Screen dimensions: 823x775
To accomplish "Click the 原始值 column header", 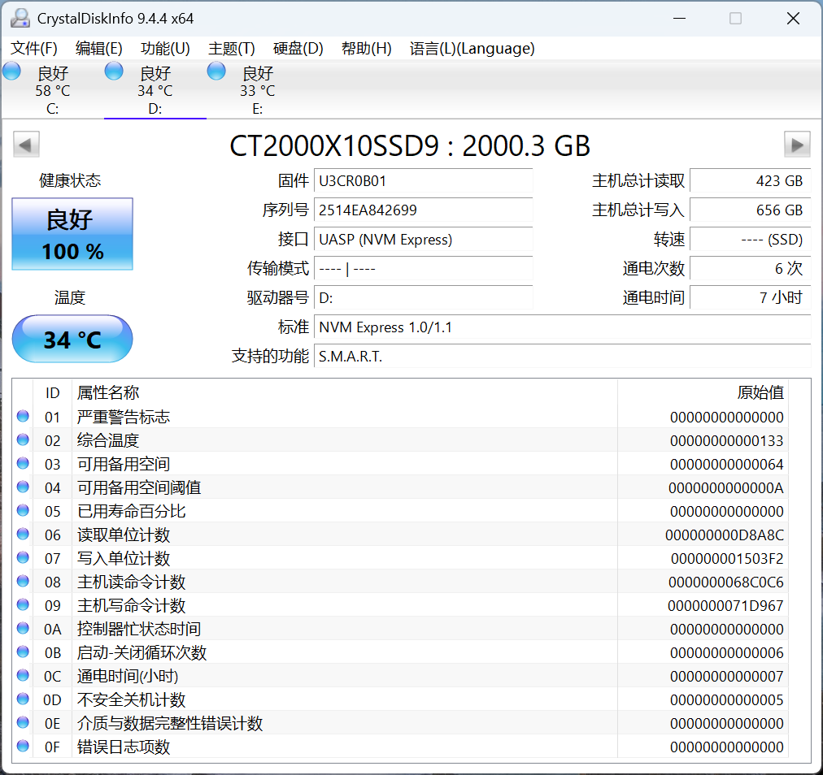I will coord(760,393).
